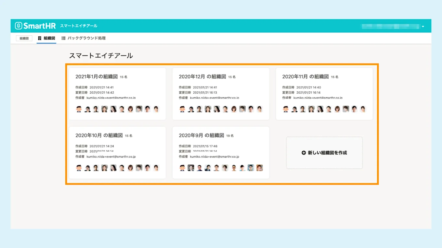
Task: Switch to the バックグラウンド処理 tab
Action: pyautogui.click(x=84, y=38)
